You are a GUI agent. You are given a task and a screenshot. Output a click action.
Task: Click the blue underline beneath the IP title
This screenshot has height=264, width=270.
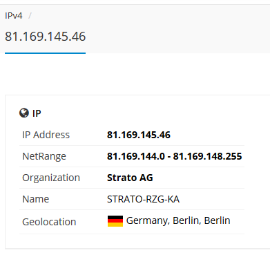[45, 53]
